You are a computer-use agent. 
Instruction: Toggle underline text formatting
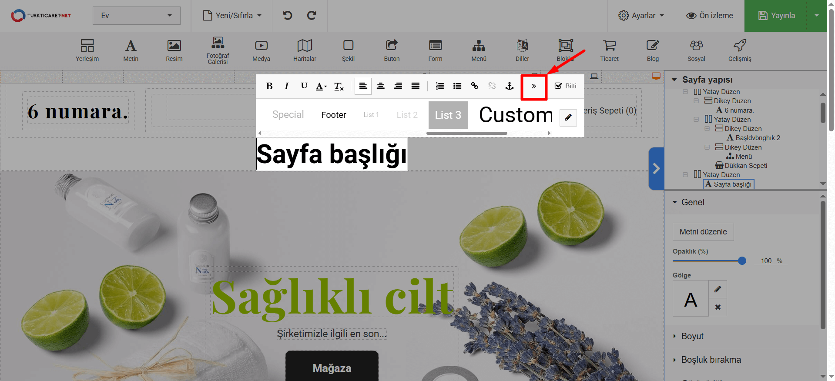tap(304, 86)
